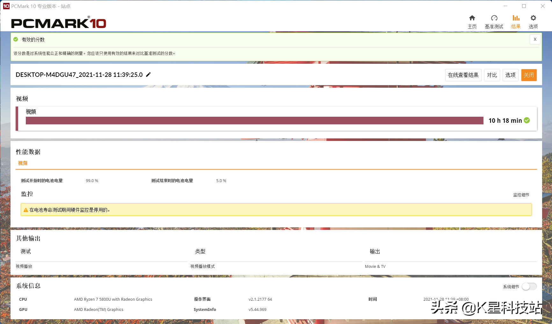Click the 选项 button beside 对比
Viewport: 552px width, 324px height.
[x=510, y=75]
